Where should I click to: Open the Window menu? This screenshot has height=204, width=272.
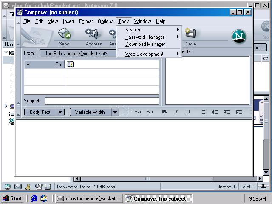142,21
